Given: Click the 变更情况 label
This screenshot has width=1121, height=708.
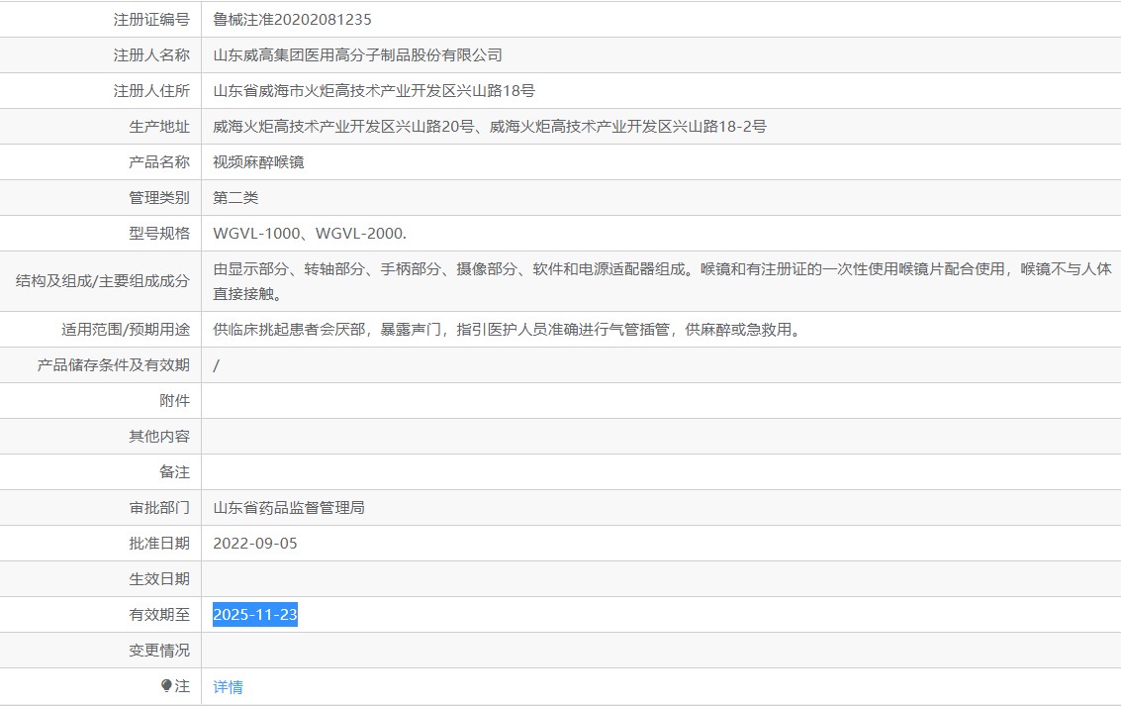Looking at the screenshot, I should point(159,651).
